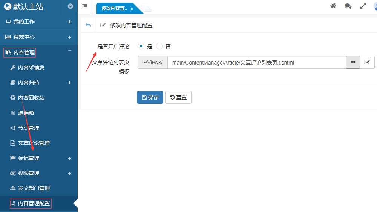Open the 默认主站 site dropdown arrow
The image size is (377, 212).
70,6
